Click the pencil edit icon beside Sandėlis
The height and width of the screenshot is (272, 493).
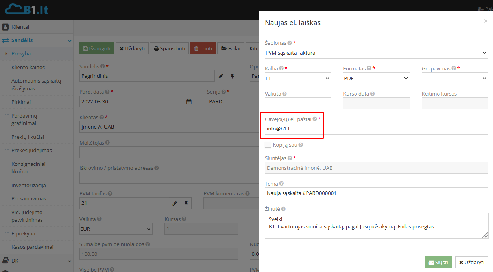pos(221,76)
